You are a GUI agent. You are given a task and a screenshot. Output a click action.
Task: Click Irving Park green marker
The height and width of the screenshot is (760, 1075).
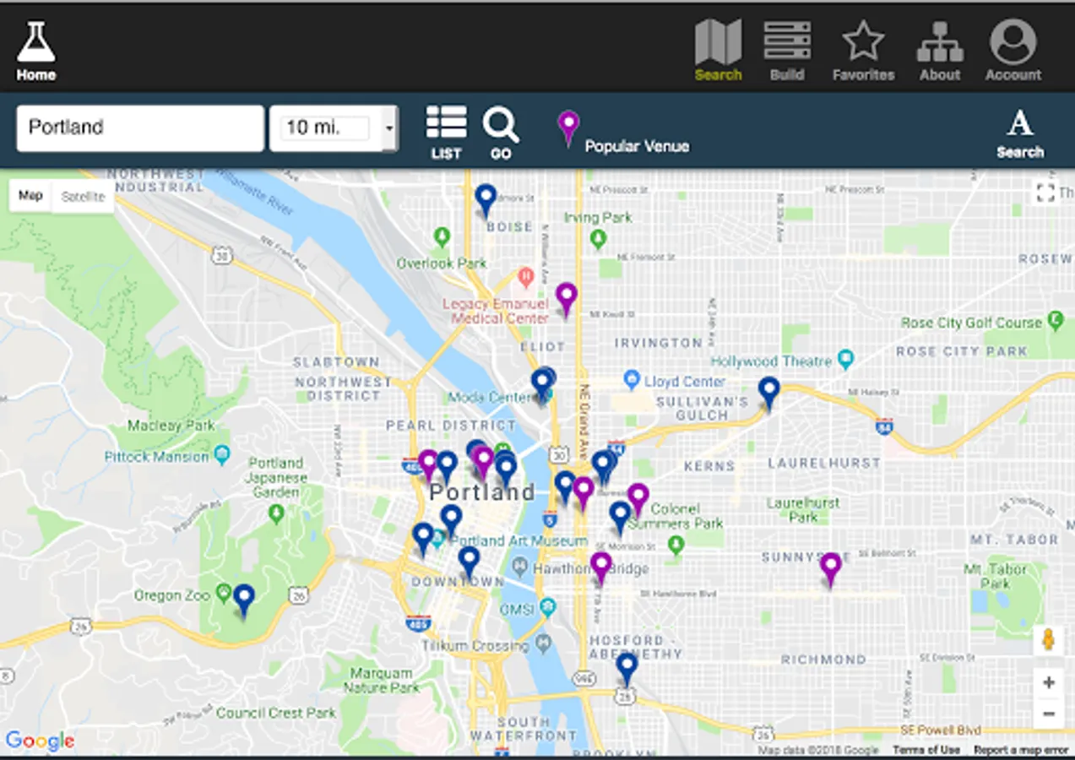[x=598, y=239]
